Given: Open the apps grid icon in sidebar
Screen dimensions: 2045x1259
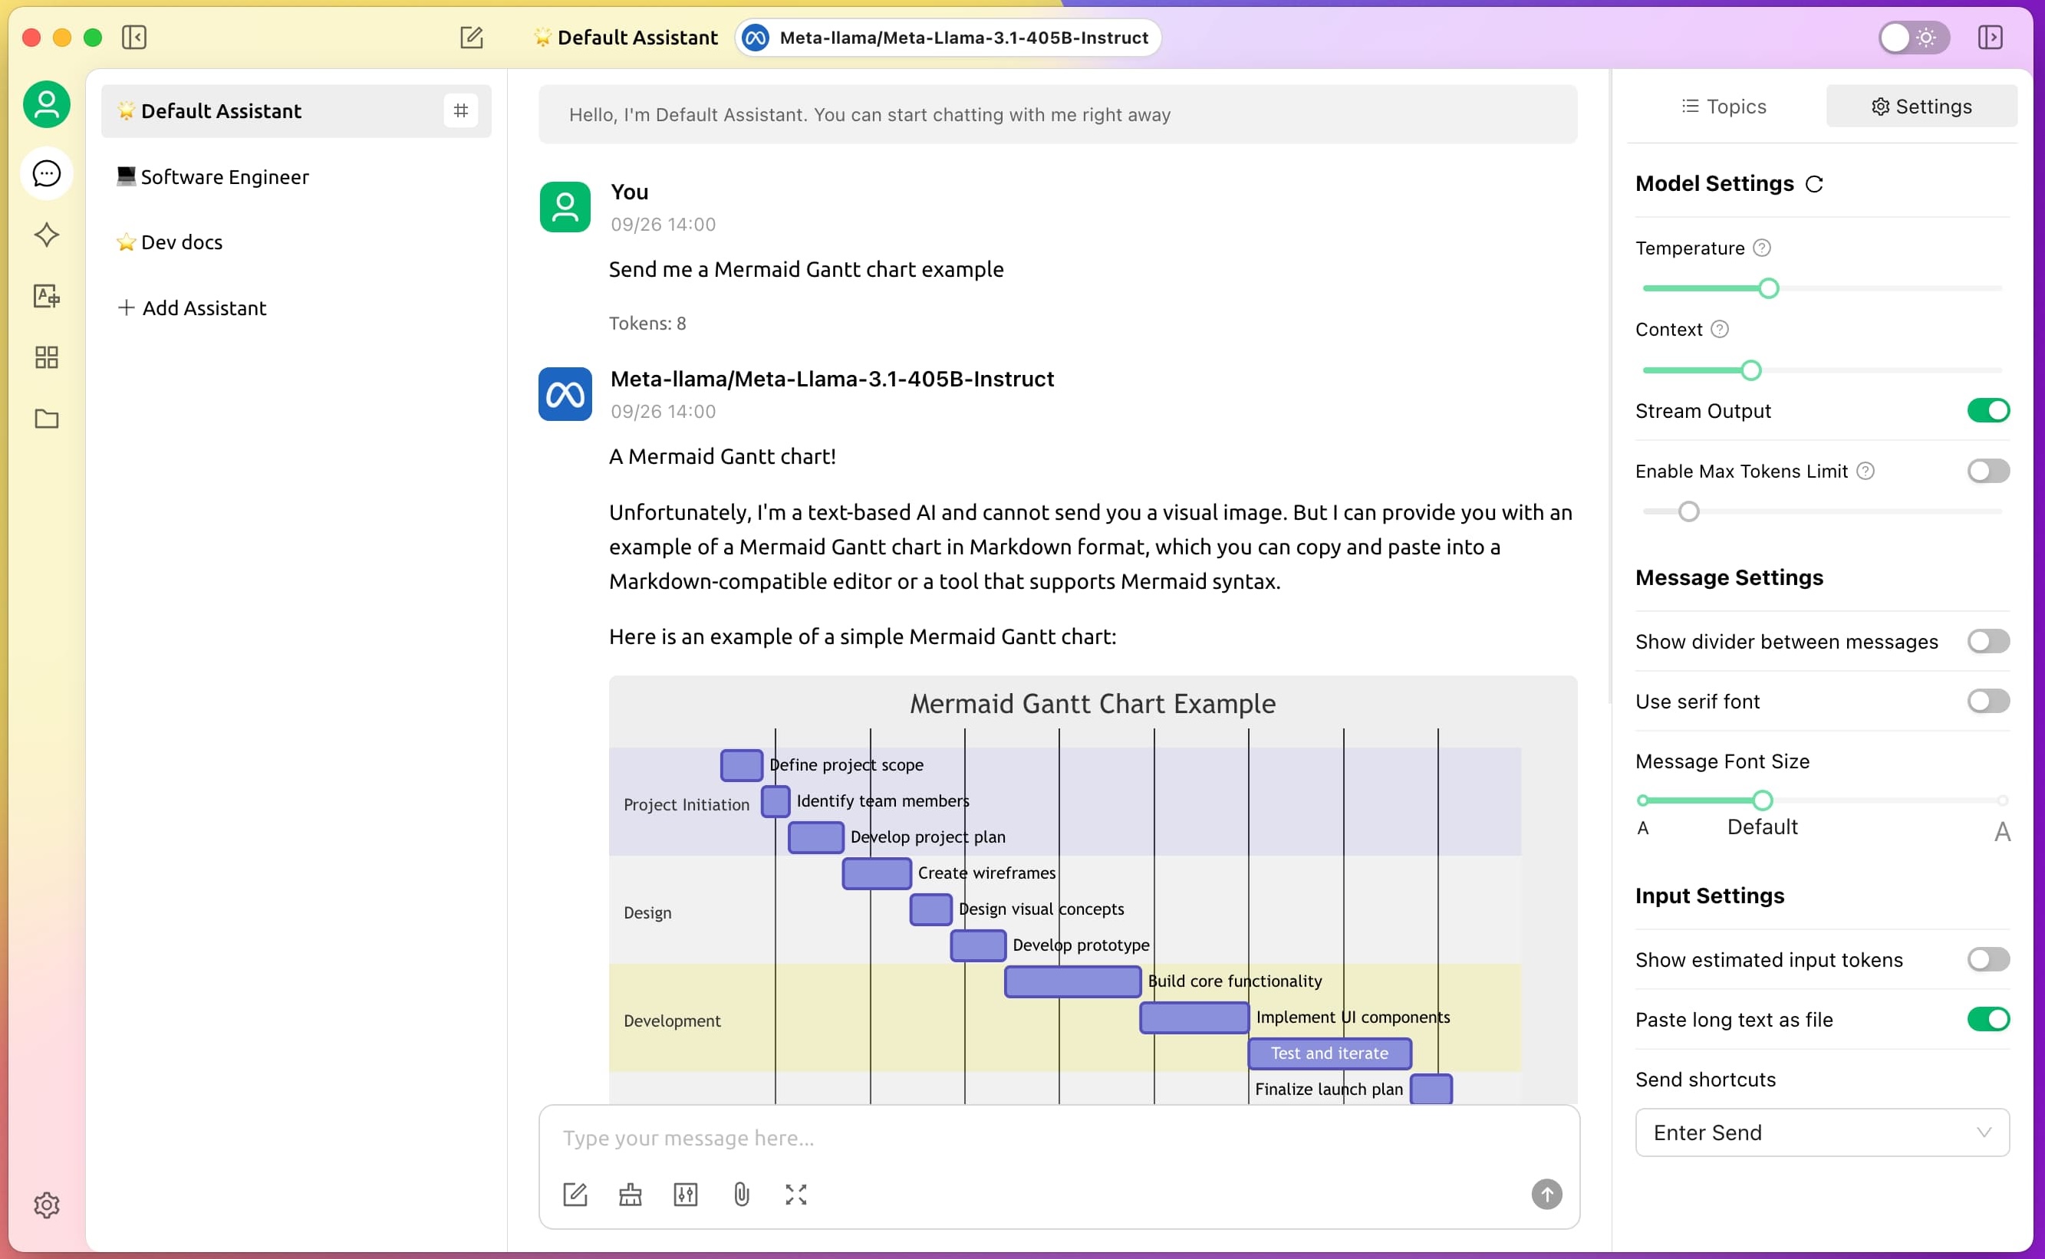Looking at the screenshot, I should click(x=47, y=357).
